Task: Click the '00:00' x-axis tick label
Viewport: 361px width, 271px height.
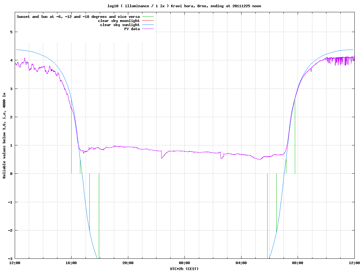Action: [x=185, y=263]
